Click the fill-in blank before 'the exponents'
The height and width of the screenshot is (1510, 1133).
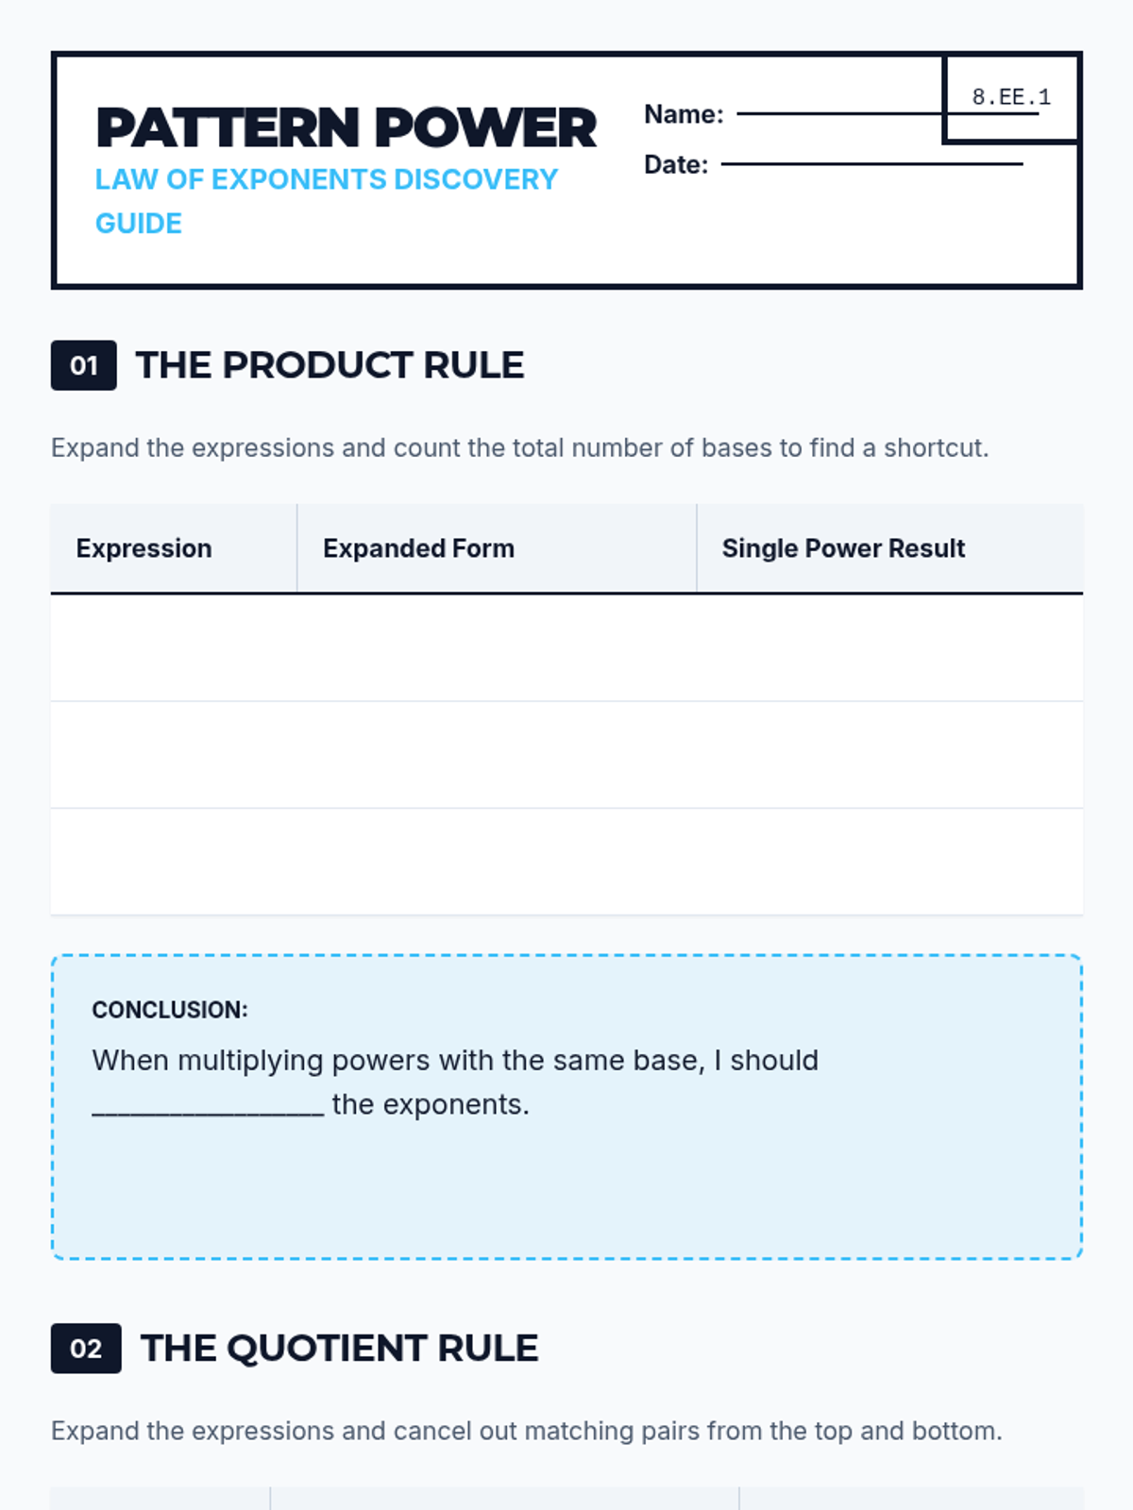tap(208, 1105)
